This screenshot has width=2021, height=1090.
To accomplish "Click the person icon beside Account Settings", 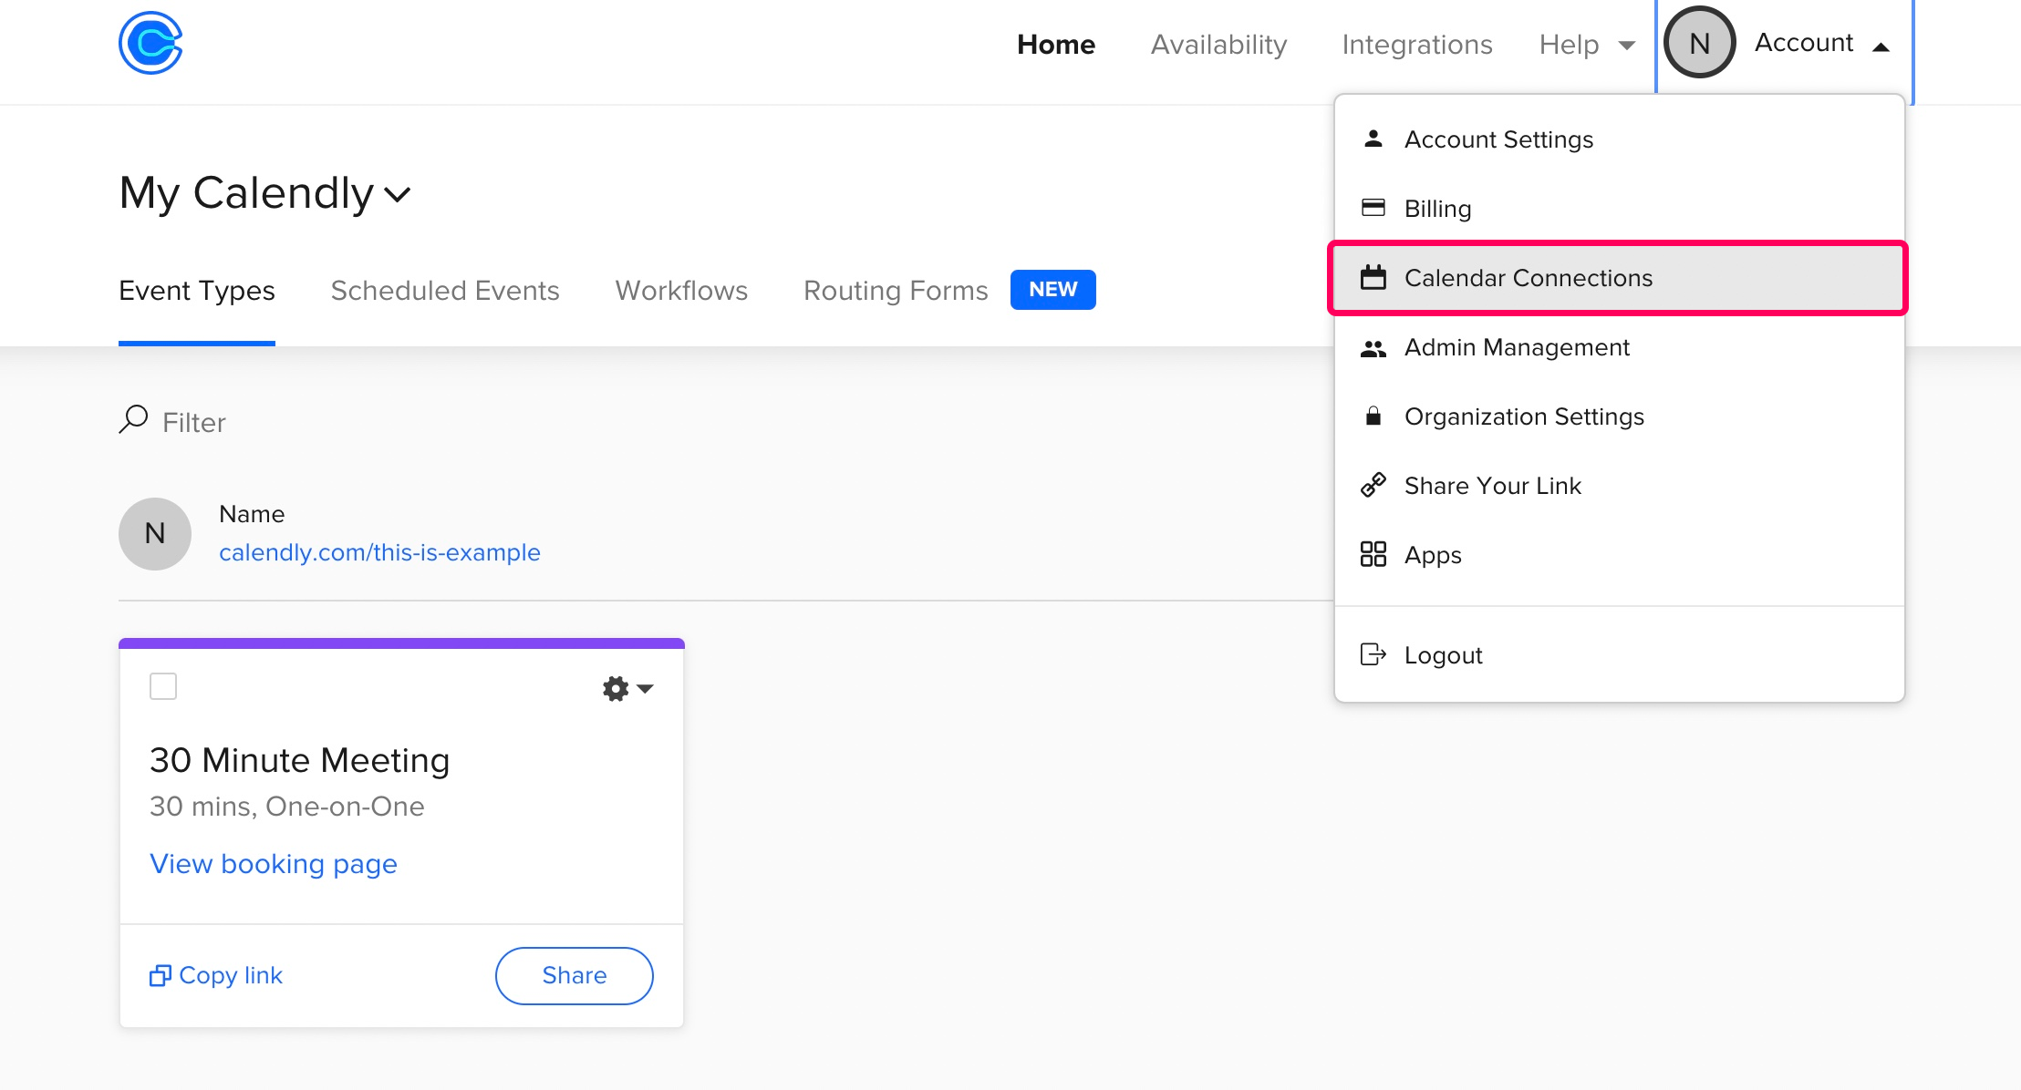I will pos(1373,139).
